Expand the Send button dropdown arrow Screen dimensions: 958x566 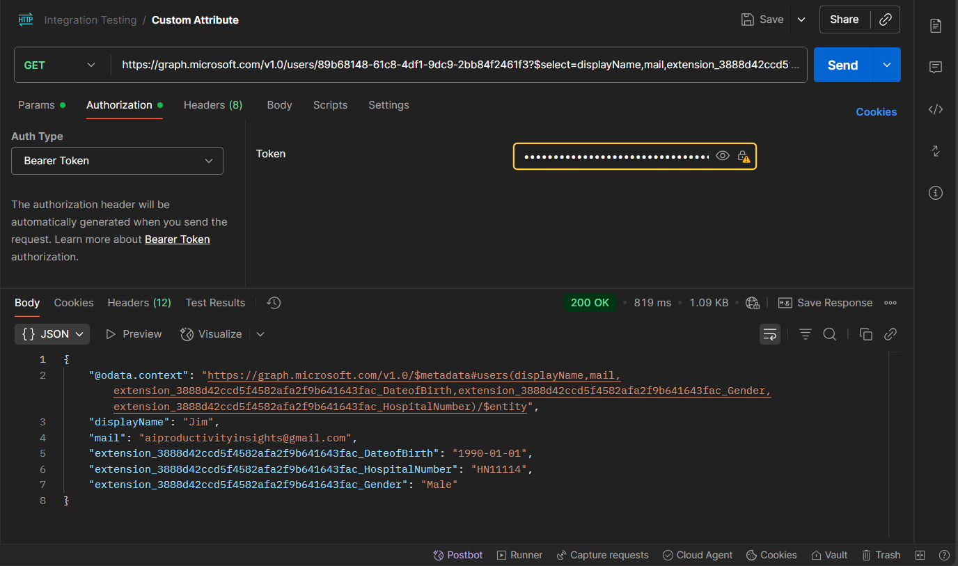click(886, 65)
